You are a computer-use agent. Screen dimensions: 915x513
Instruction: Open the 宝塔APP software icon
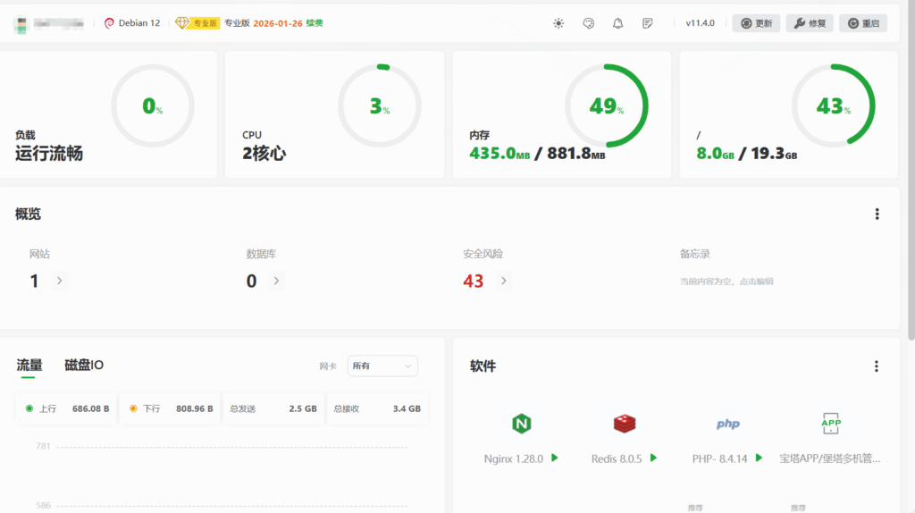click(831, 424)
